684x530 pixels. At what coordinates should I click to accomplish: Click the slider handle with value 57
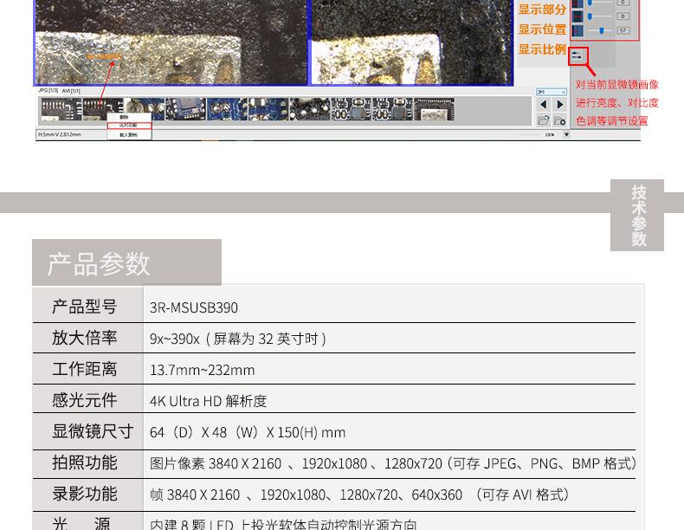coord(602,30)
